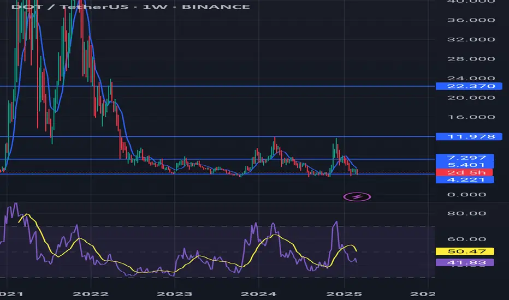Select the yellow 50.47 RSI average value
Viewport: 509px width, 300px height.
[465, 251]
